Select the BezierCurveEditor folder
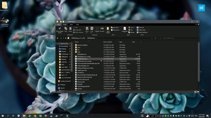 (82, 45)
